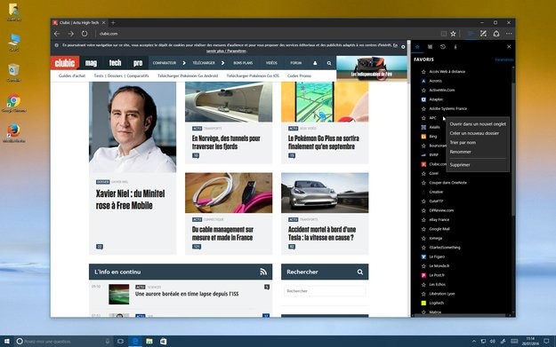Add page to favorites with star icon
This screenshot has width=556, height=347.
(x=453, y=34)
